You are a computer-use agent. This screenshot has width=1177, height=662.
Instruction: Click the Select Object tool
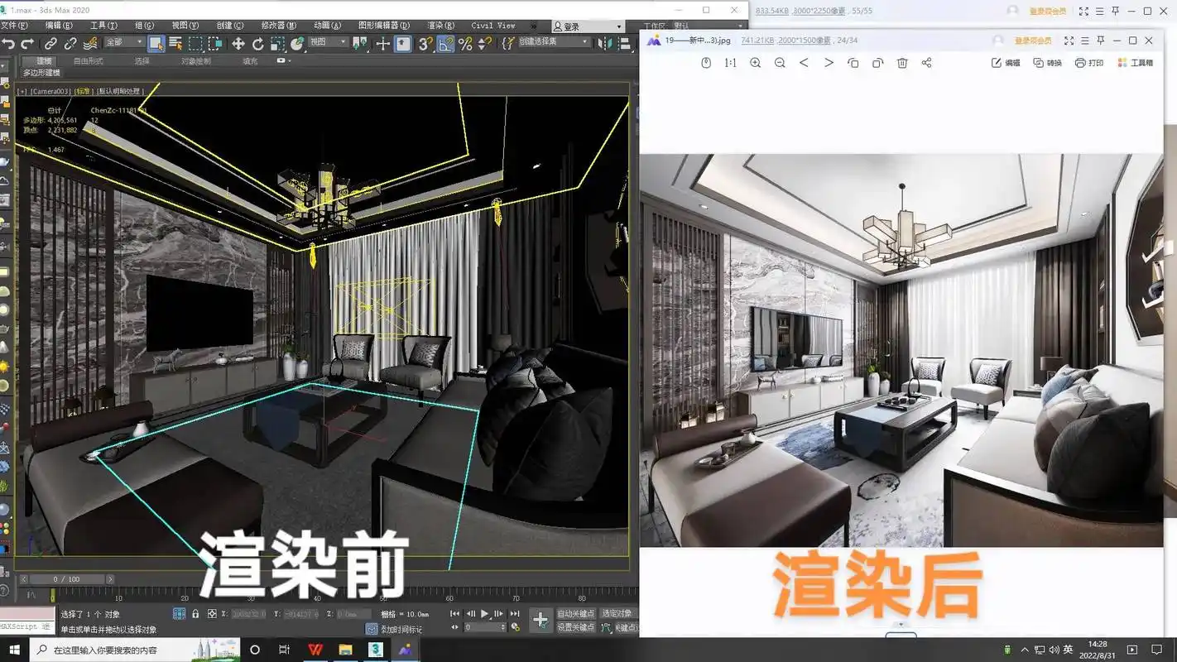coord(156,43)
